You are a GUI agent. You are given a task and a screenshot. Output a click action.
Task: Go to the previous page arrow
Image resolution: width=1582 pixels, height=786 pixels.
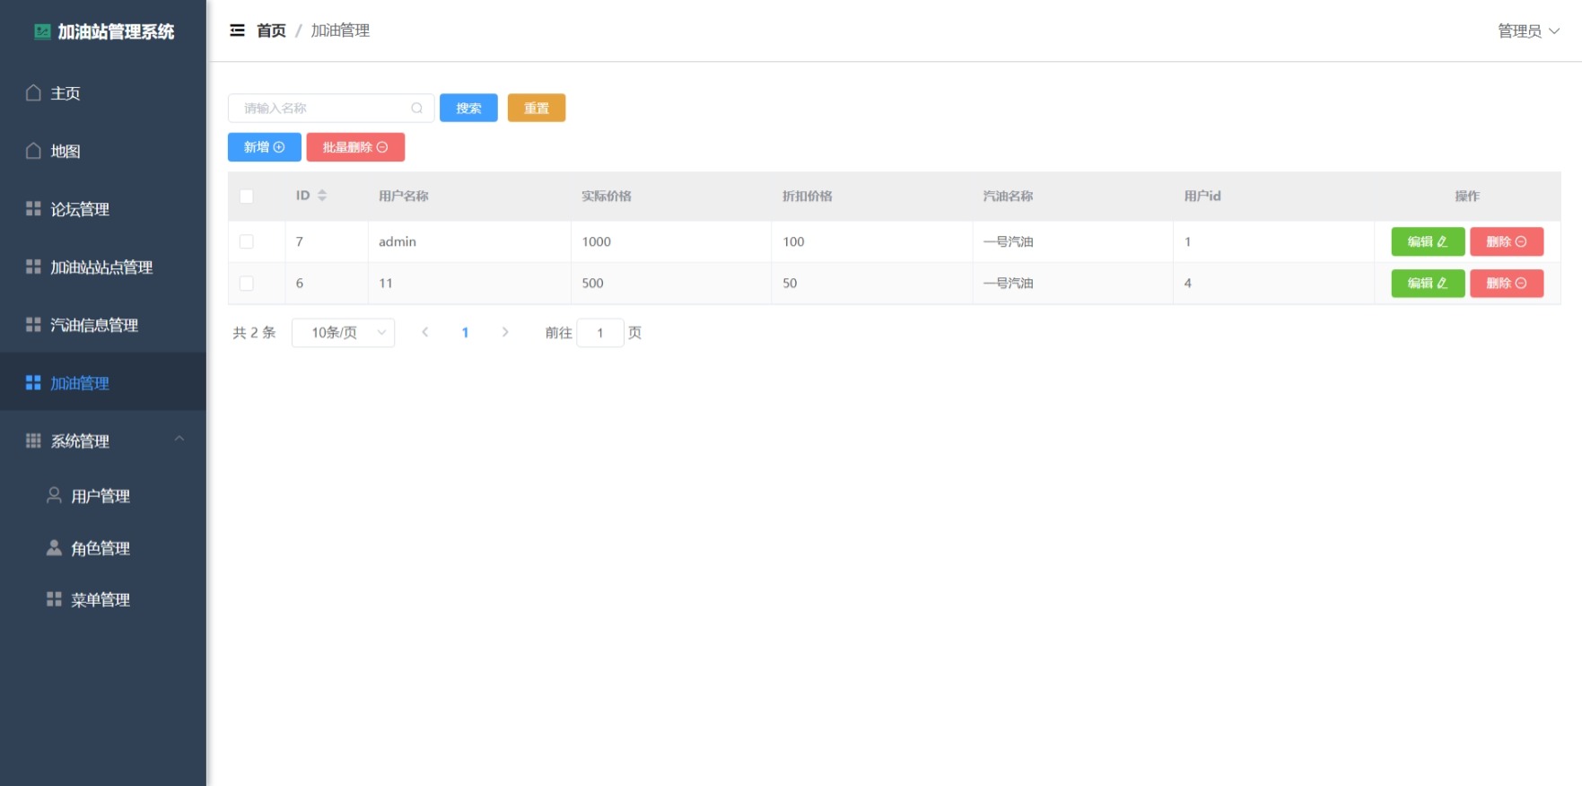425,332
